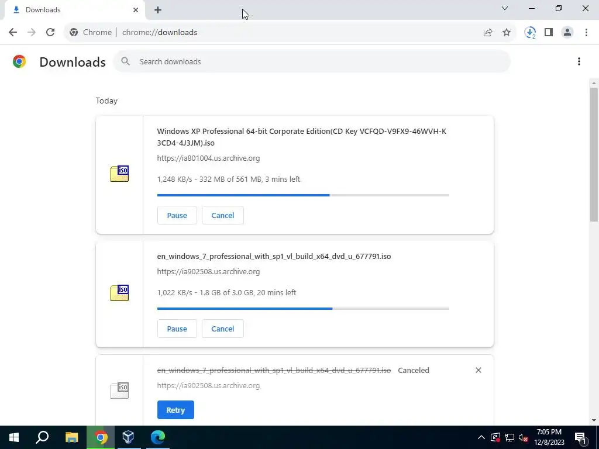
Task: Reload the downloads page
Action: [x=50, y=33]
